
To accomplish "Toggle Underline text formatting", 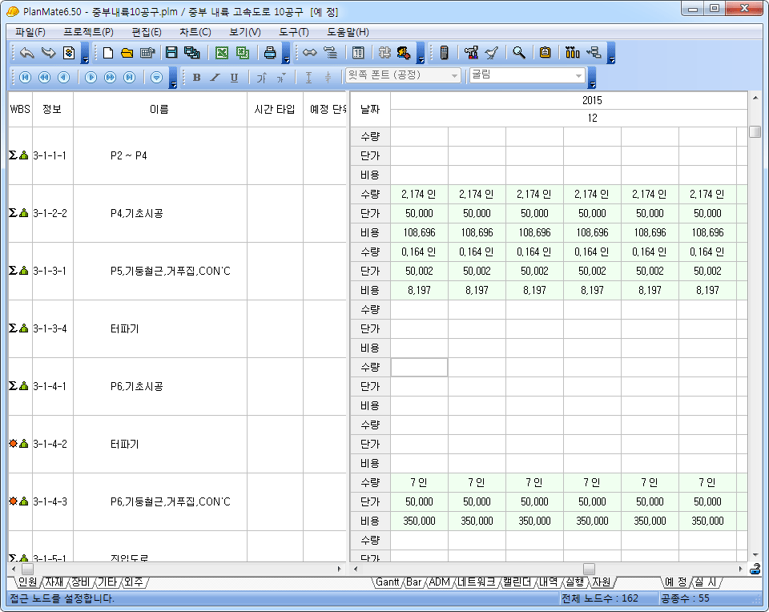I will [234, 78].
